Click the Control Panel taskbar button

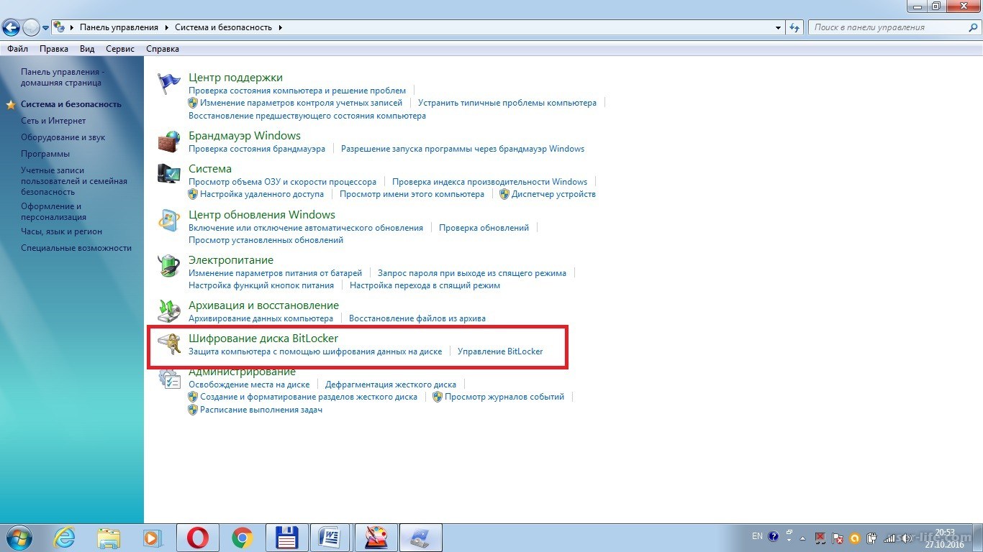[420, 538]
